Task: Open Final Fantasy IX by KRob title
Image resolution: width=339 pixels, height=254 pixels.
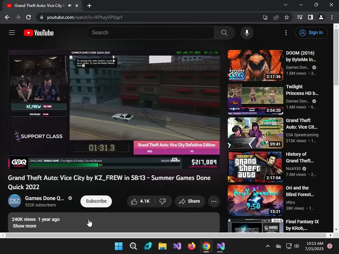Action: click(x=302, y=225)
